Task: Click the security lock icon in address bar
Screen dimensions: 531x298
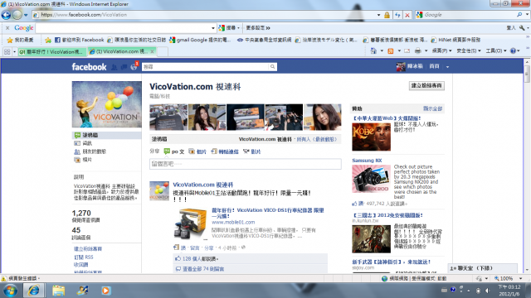Action: (387, 15)
